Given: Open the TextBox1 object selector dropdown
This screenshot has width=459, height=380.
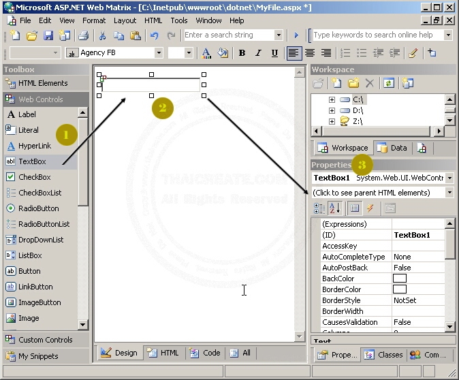Looking at the screenshot, I should (x=449, y=178).
